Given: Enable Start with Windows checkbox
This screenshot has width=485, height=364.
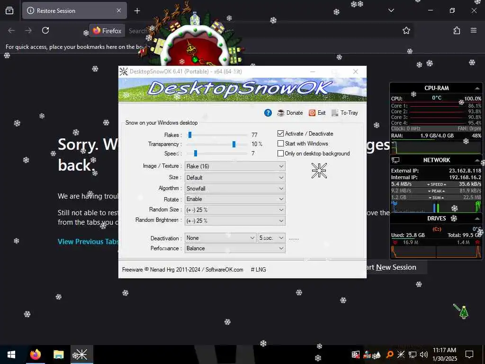Looking at the screenshot, I should pyautogui.click(x=280, y=143).
